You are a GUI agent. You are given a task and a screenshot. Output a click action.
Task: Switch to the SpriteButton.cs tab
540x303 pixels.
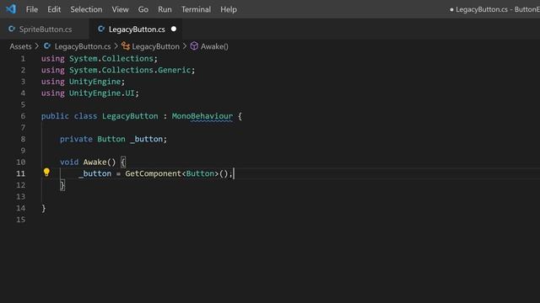[x=45, y=29]
